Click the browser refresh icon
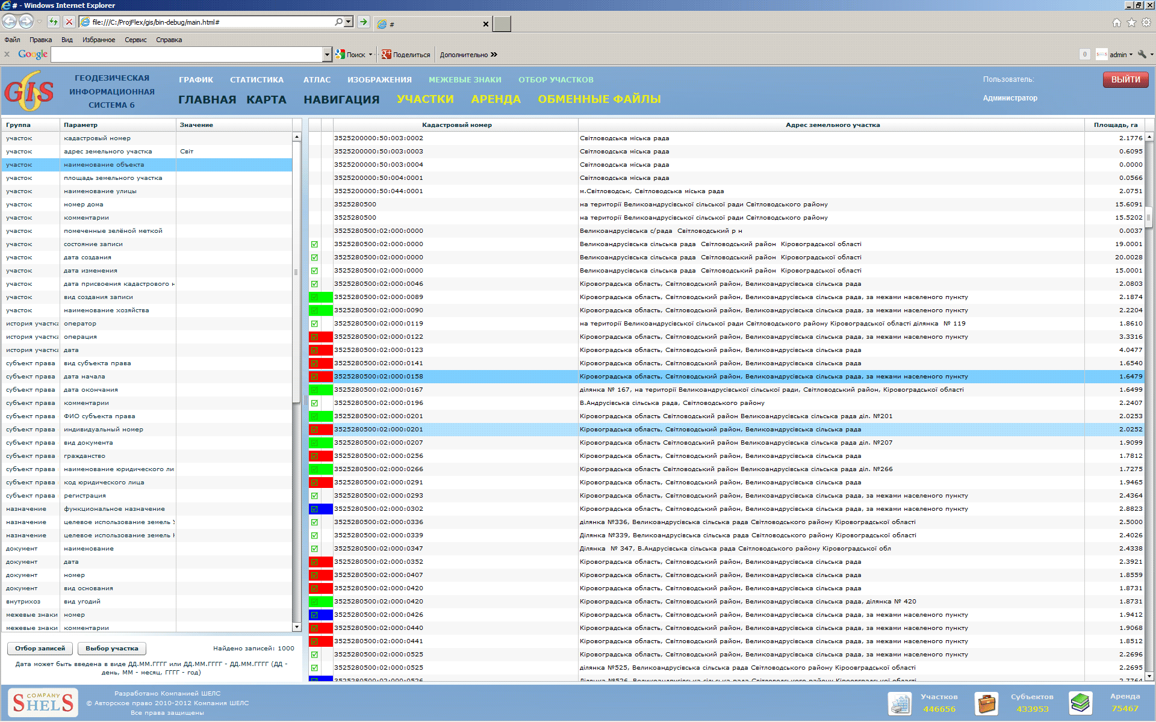This screenshot has width=1156, height=722. pos(54,22)
